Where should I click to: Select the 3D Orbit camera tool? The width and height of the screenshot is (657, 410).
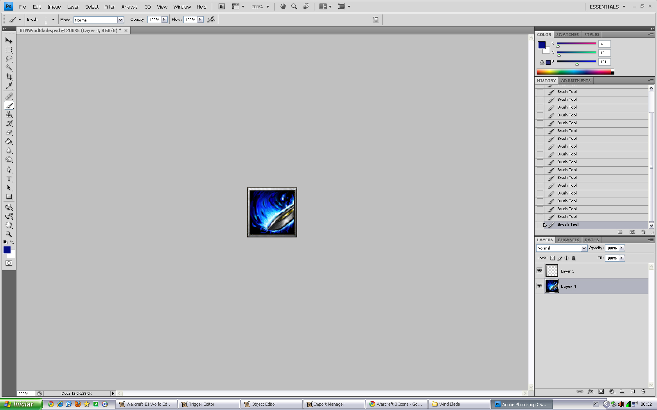(x=9, y=216)
